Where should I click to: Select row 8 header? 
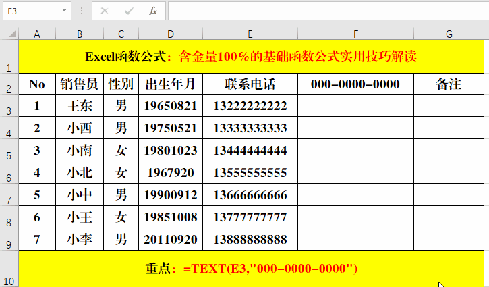click(9, 217)
